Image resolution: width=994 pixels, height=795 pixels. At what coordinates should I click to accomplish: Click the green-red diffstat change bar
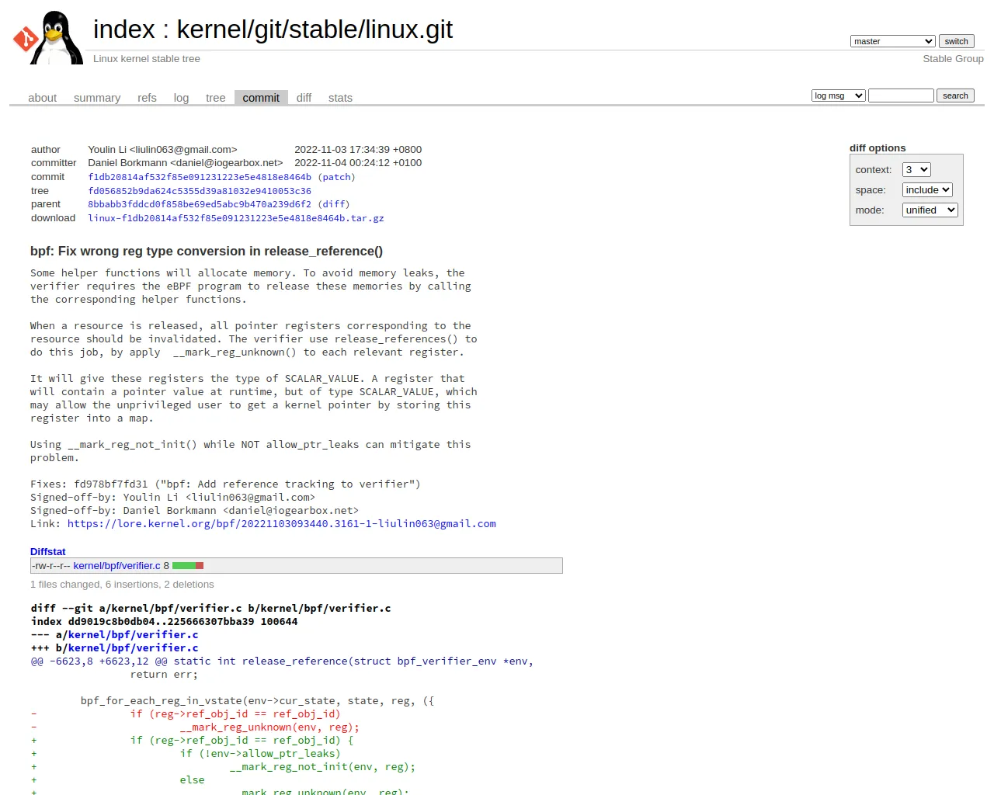click(188, 566)
